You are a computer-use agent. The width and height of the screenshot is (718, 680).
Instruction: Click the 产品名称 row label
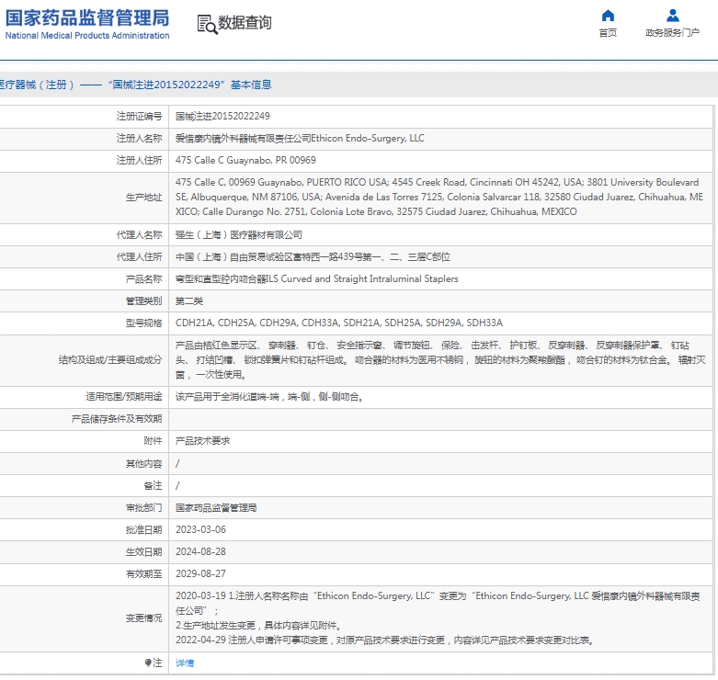pyautogui.click(x=143, y=278)
